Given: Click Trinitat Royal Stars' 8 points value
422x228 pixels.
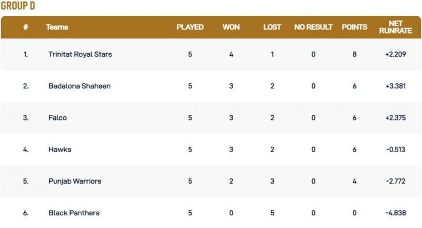Looking at the screenshot, I should [354, 54].
